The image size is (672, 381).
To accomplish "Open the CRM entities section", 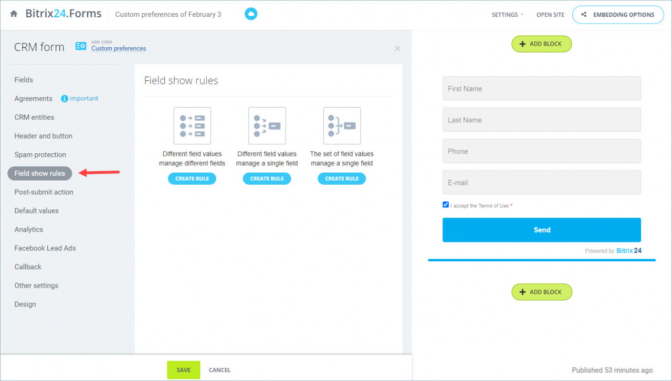I will tap(34, 117).
